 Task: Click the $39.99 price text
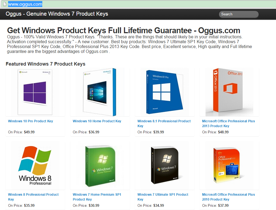[158, 132]
